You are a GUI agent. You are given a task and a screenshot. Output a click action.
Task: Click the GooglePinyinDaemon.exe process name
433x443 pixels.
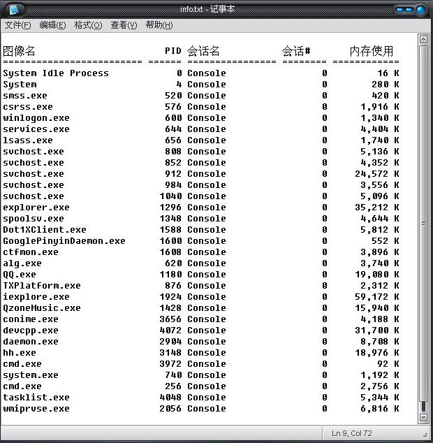pyautogui.click(x=64, y=241)
